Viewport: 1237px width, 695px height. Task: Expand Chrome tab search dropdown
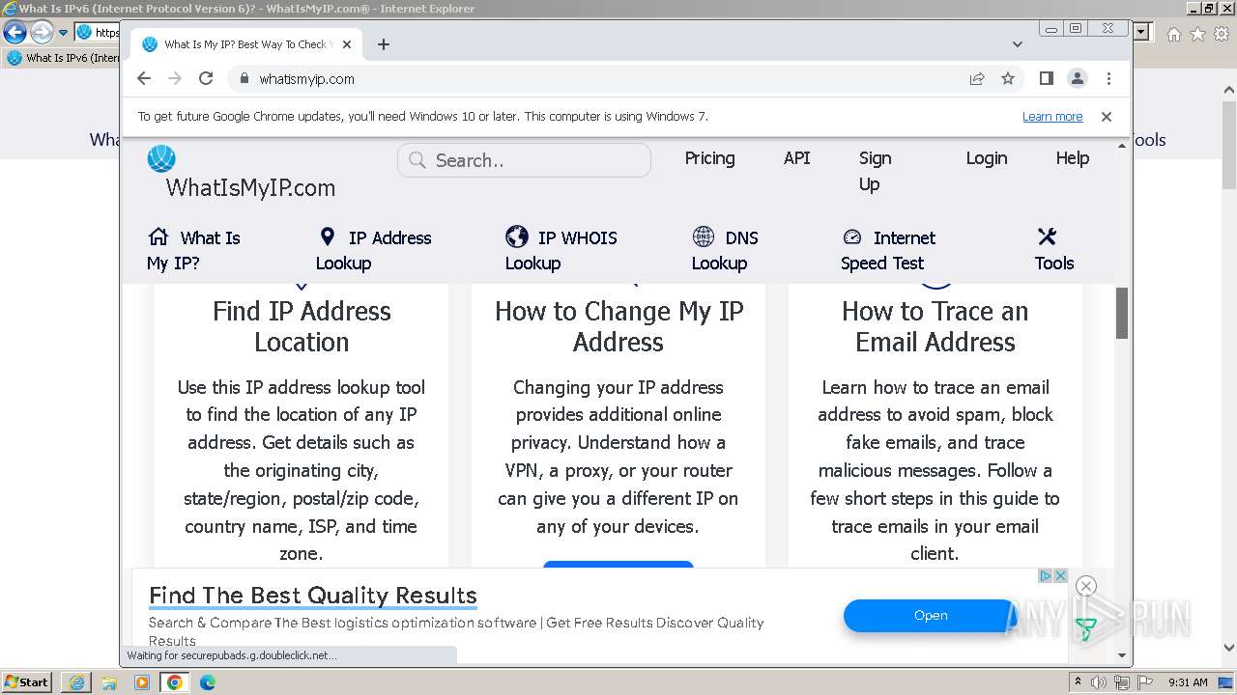coord(1017,44)
